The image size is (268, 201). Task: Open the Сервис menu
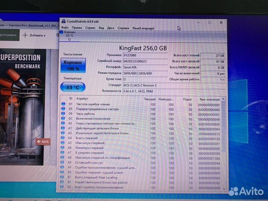[90, 28]
